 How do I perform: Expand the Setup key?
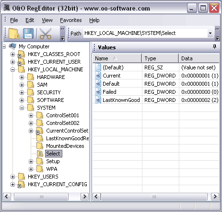(31, 161)
